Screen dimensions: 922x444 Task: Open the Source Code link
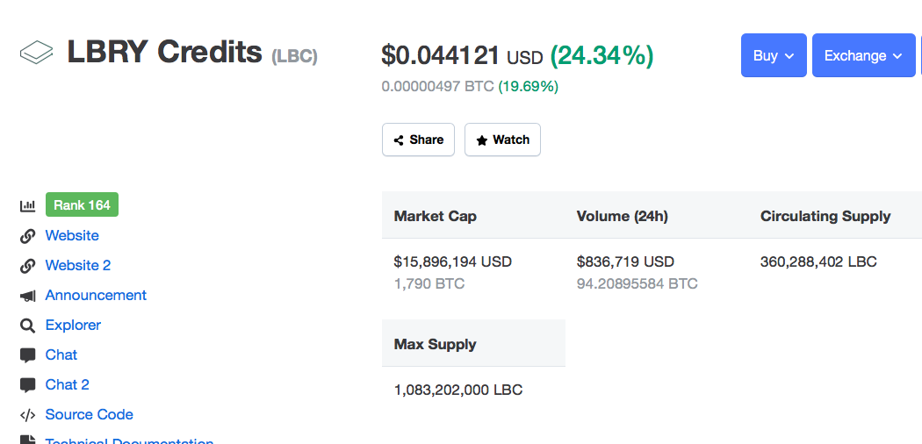[90, 415]
